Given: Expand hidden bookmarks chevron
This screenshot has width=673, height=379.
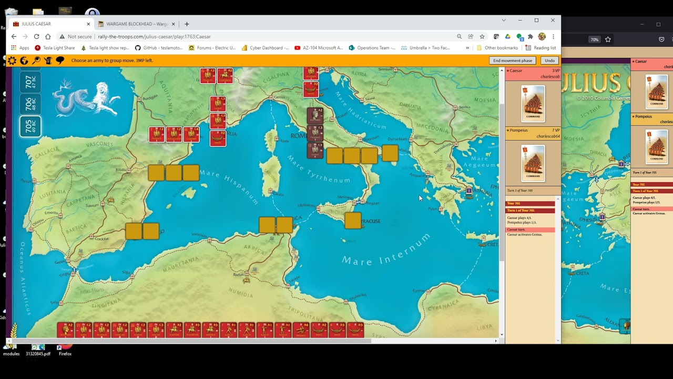Looking at the screenshot, I should (x=467, y=47).
